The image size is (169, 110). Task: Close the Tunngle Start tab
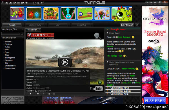39,30
